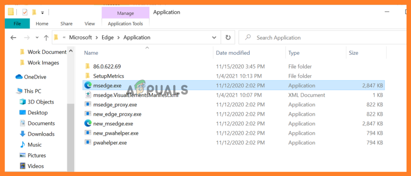Viewport: 411px width, 176px height.
Task: Select the Manage contextual tab
Action: [126, 13]
